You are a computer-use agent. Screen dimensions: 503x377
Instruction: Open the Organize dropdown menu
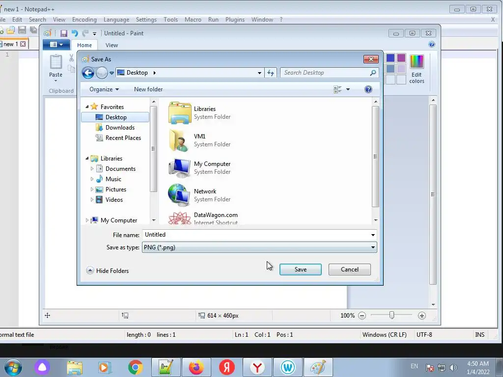coord(104,89)
